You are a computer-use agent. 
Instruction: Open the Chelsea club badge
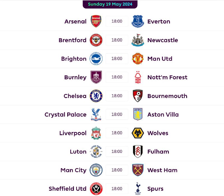coord(96,96)
